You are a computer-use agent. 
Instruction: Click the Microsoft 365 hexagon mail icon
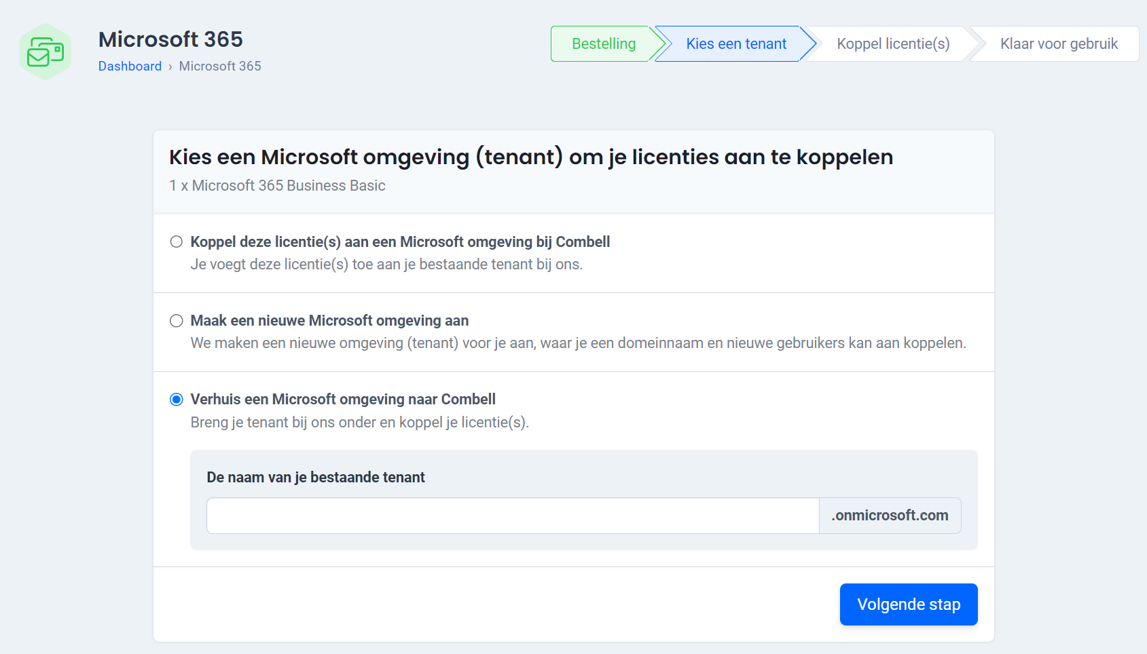[45, 52]
